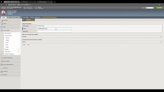Switch to the Main tab
This screenshot has height=92, width=164.
(4, 17)
